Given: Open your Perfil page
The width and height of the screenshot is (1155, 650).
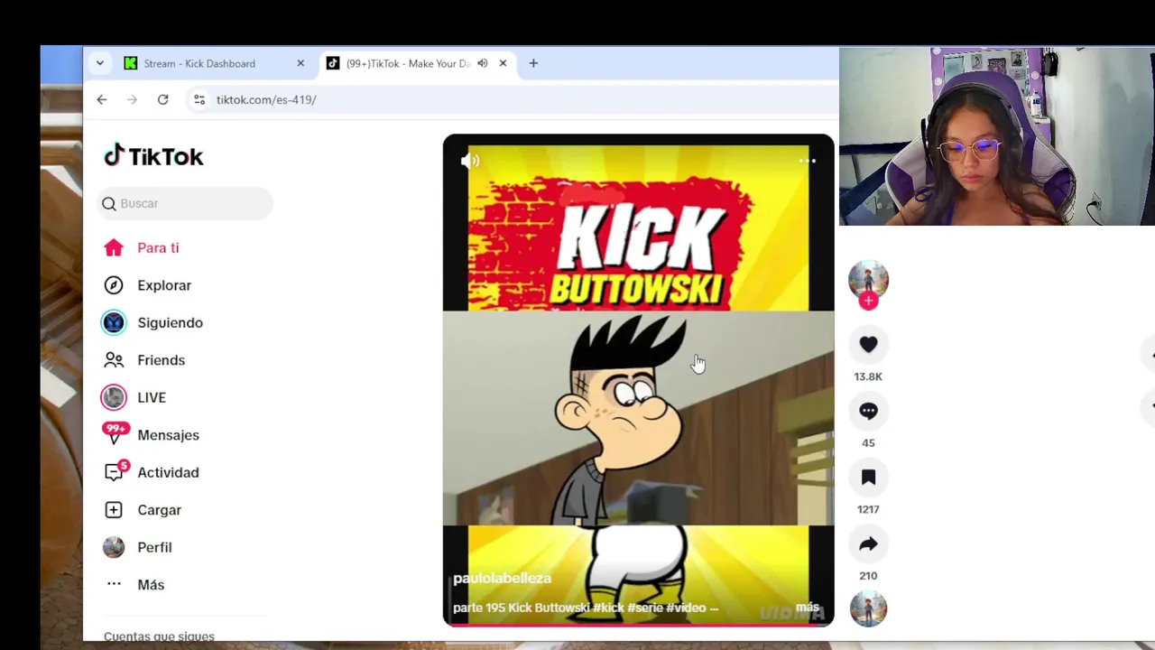Looking at the screenshot, I should click(137, 547).
